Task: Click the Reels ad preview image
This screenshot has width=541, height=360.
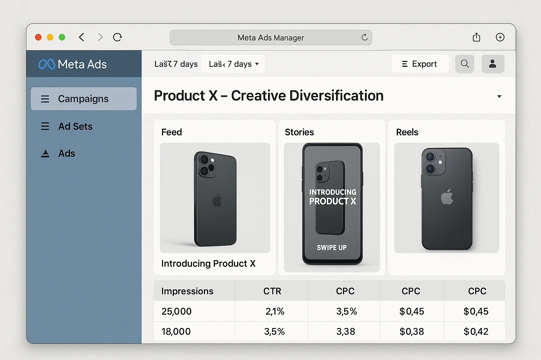Action: tap(446, 198)
